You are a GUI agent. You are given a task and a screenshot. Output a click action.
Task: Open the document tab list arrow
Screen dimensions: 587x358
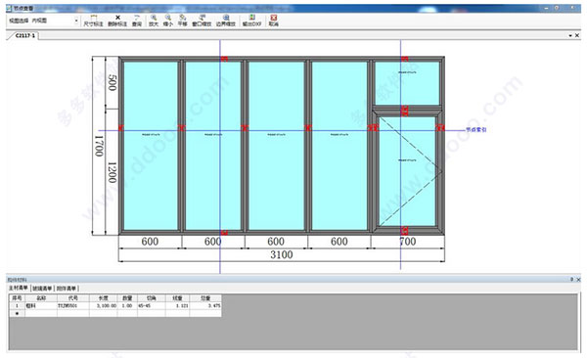[570, 35]
